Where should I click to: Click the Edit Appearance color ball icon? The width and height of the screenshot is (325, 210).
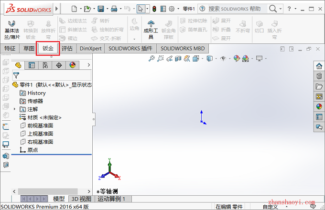(237, 59)
